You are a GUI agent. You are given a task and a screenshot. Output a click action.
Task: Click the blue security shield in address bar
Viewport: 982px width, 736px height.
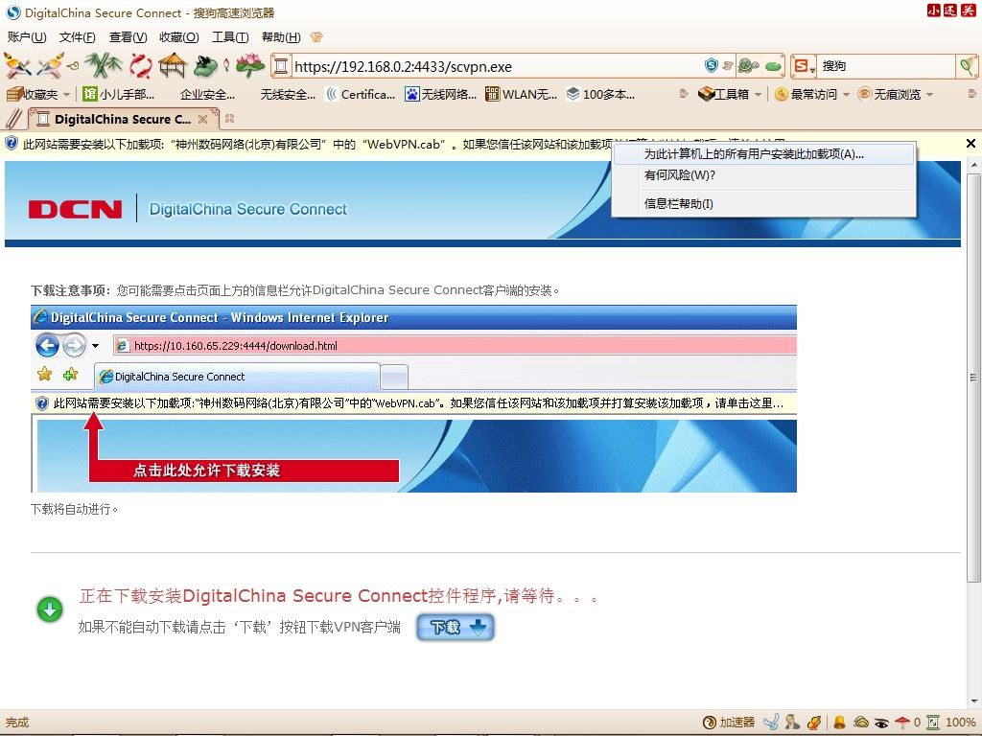[x=711, y=65]
